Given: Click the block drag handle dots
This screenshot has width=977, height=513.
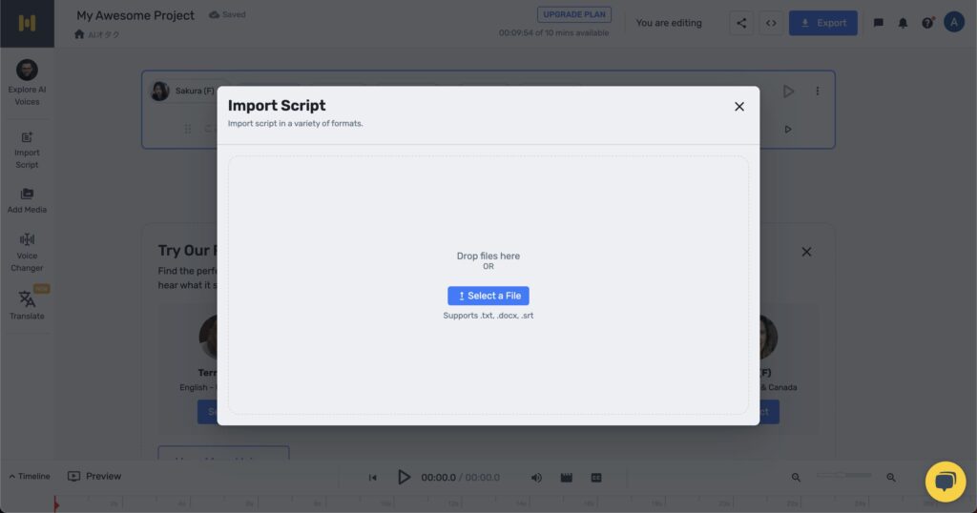Looking at the screenshot, I should pyautogui.click(x=188, y=129).
